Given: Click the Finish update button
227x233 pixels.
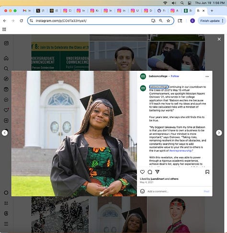Looking at the screenshot, I should coord(210,21).
